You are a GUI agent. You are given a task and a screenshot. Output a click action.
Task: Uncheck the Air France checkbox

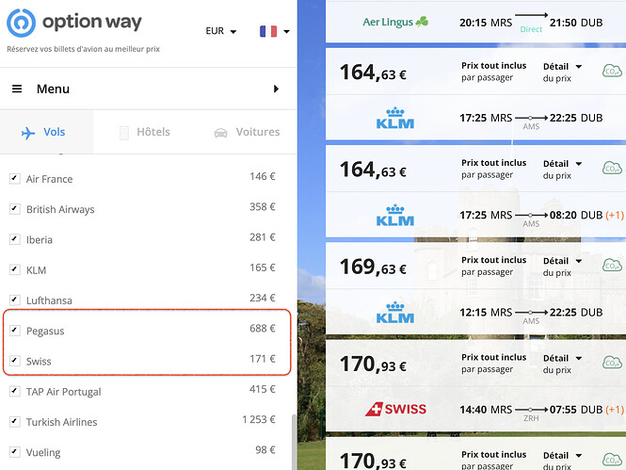pyautogui.click(x=15, y=178)
